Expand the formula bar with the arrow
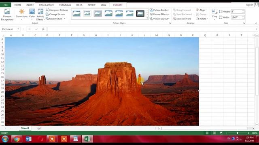The width and height of the screenshot is (259, 145). pos(256,29)
